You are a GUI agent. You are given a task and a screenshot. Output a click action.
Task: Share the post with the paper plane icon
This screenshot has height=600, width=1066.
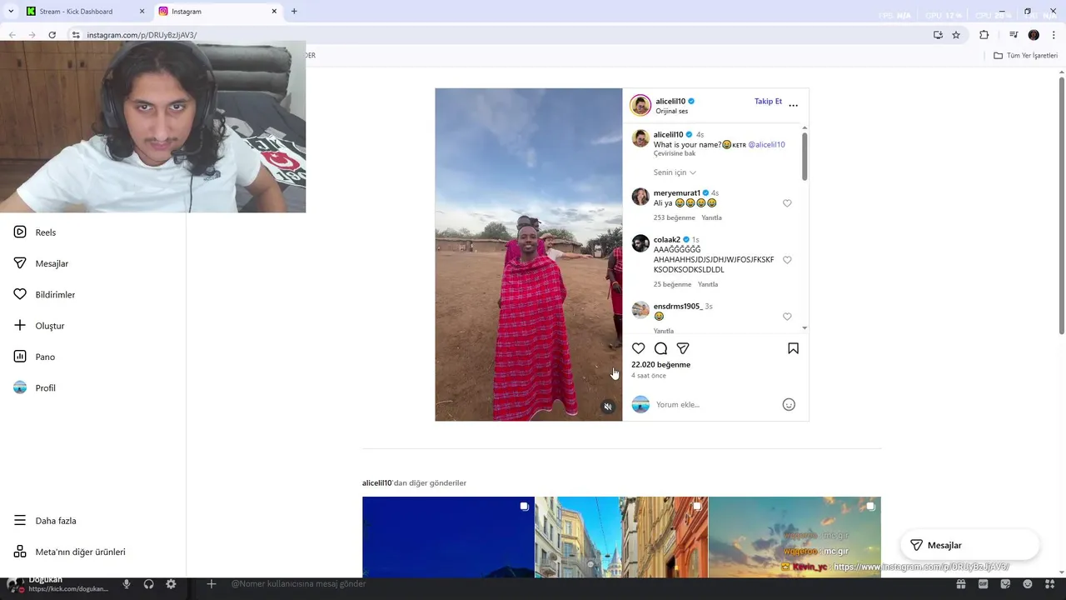(x=683, y=348)
